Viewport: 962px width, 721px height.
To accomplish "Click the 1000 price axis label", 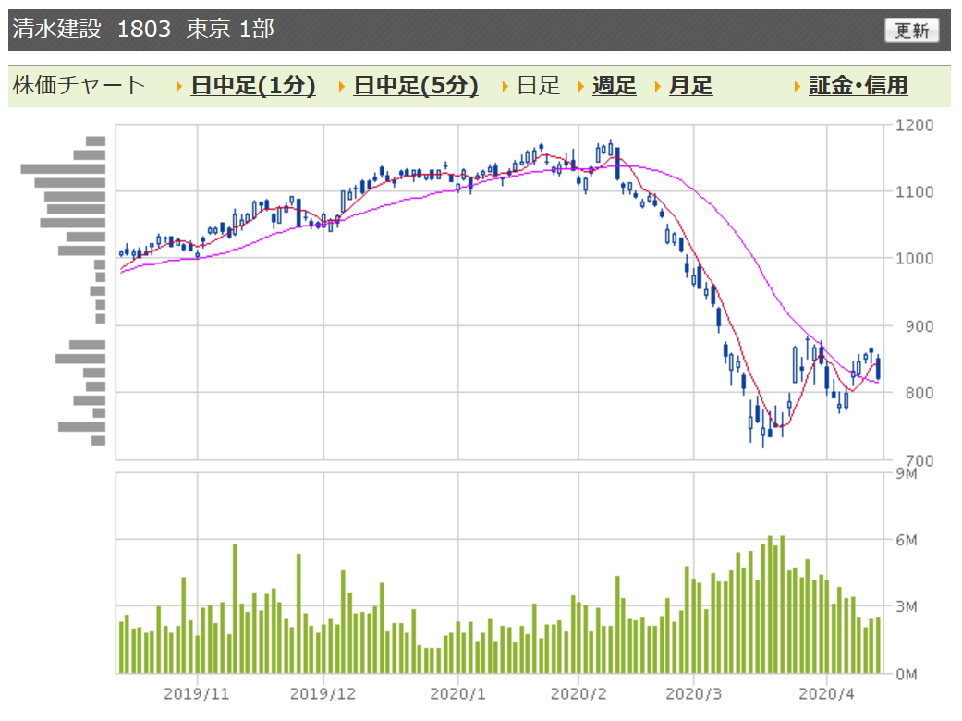I will (914, 258).
